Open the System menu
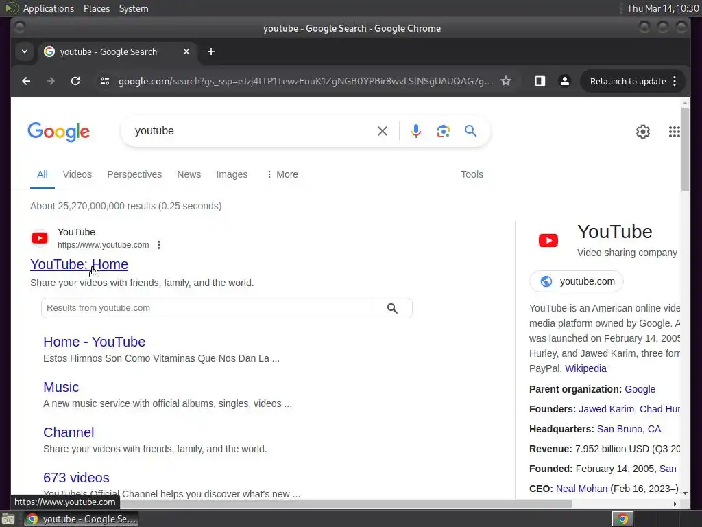Viewport: 702px width, 527px height. (134, 8)
